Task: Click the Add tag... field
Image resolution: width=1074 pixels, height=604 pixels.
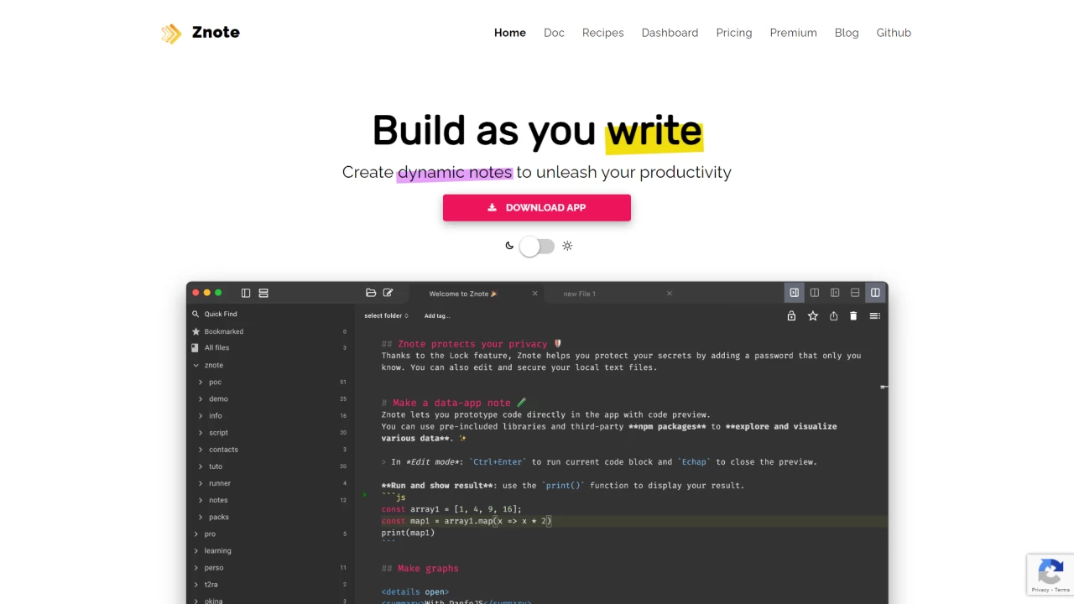Action: (x=437, y=315)
